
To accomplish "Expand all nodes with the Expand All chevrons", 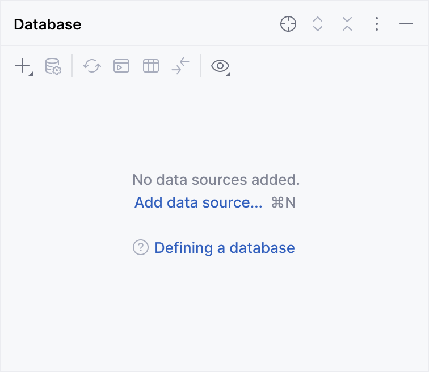I will click(x=318, y=24).
